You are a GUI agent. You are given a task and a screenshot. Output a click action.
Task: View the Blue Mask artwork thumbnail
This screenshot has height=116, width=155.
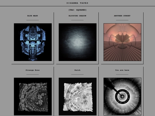pos(33,42)
